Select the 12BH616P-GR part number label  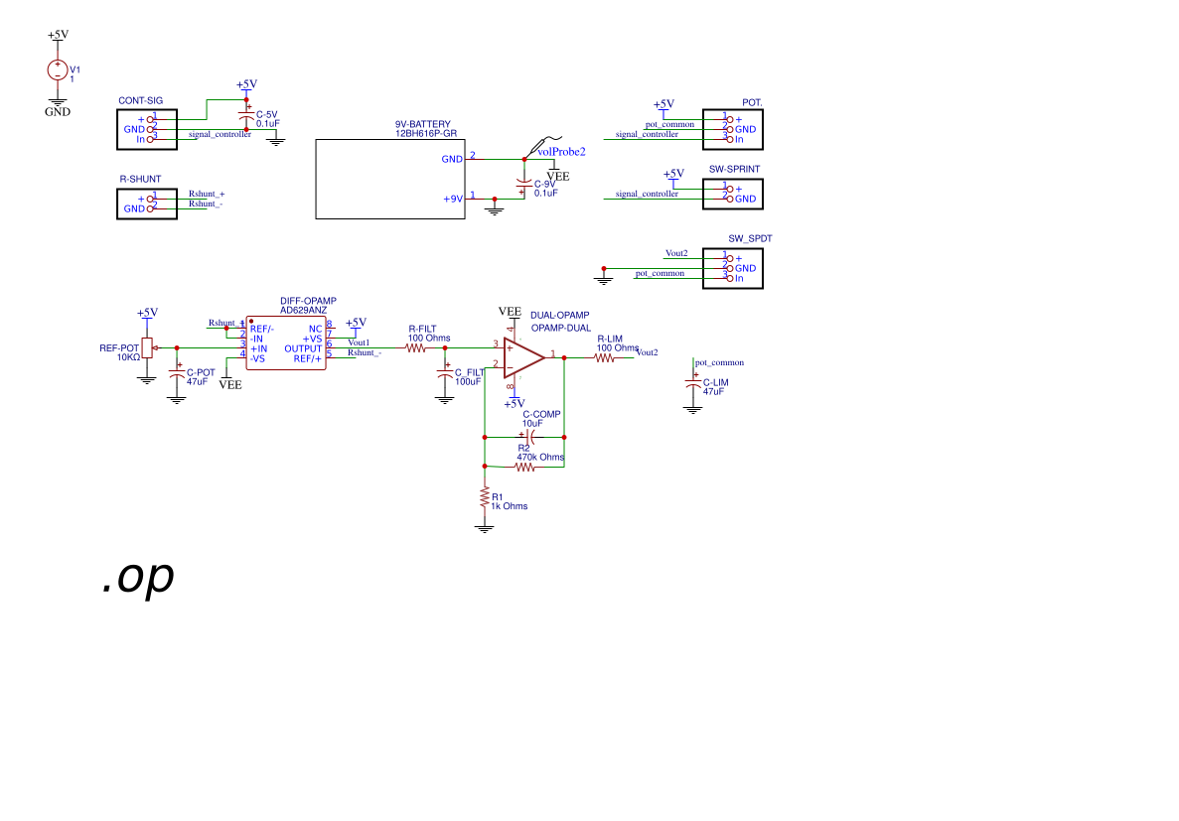pos(426,134)
